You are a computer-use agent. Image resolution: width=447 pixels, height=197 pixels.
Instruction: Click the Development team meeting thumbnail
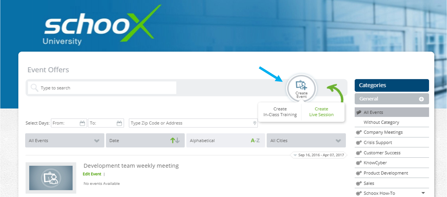[51, 178]
